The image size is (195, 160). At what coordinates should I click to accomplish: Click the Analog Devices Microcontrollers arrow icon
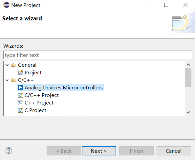[20, 87]
